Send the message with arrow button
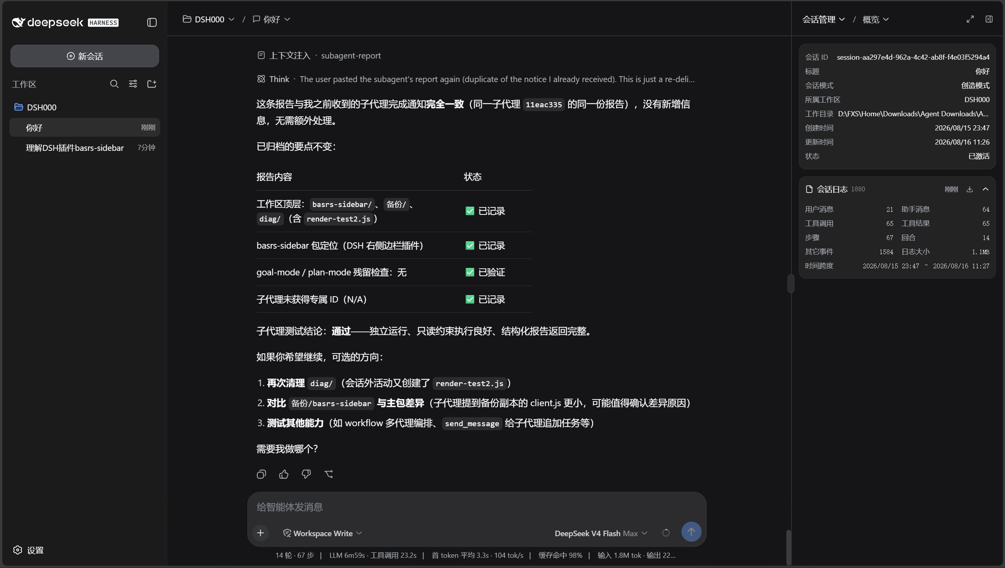The height and width of the screenshot is (568, 1005). [691, 532]
